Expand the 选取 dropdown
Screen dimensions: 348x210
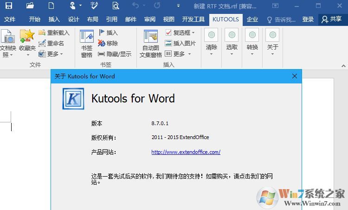point(232,42)
